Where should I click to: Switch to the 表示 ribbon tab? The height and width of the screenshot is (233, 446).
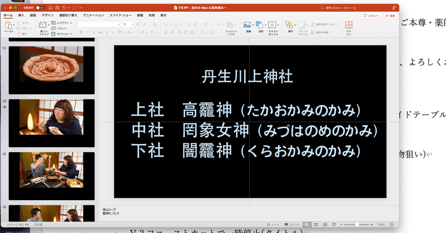pyautogui.click(x=163, y=15)
